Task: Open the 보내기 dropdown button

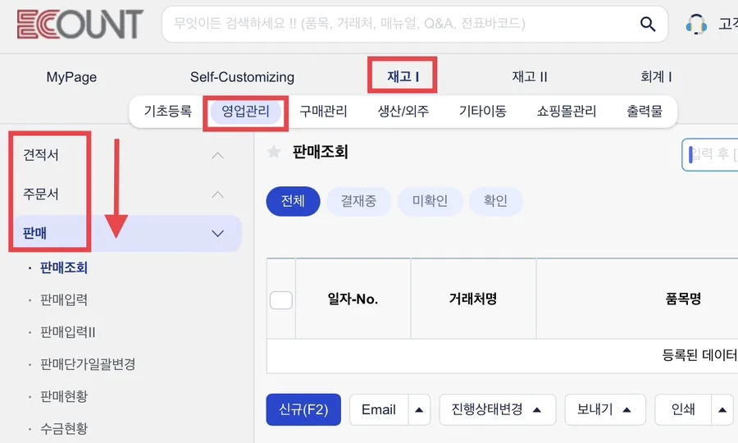Action: (605, 409)
